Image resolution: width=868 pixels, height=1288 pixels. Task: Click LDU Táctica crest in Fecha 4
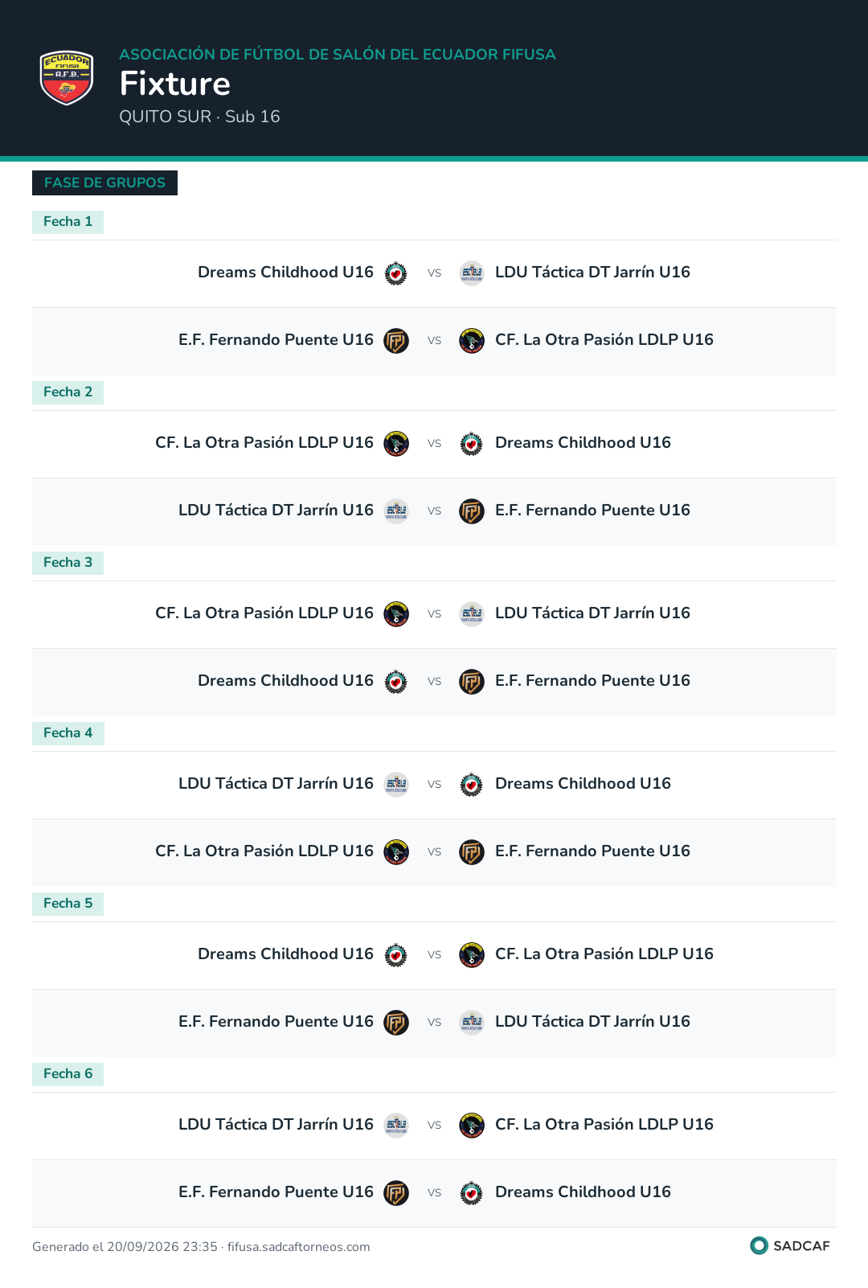396,785
